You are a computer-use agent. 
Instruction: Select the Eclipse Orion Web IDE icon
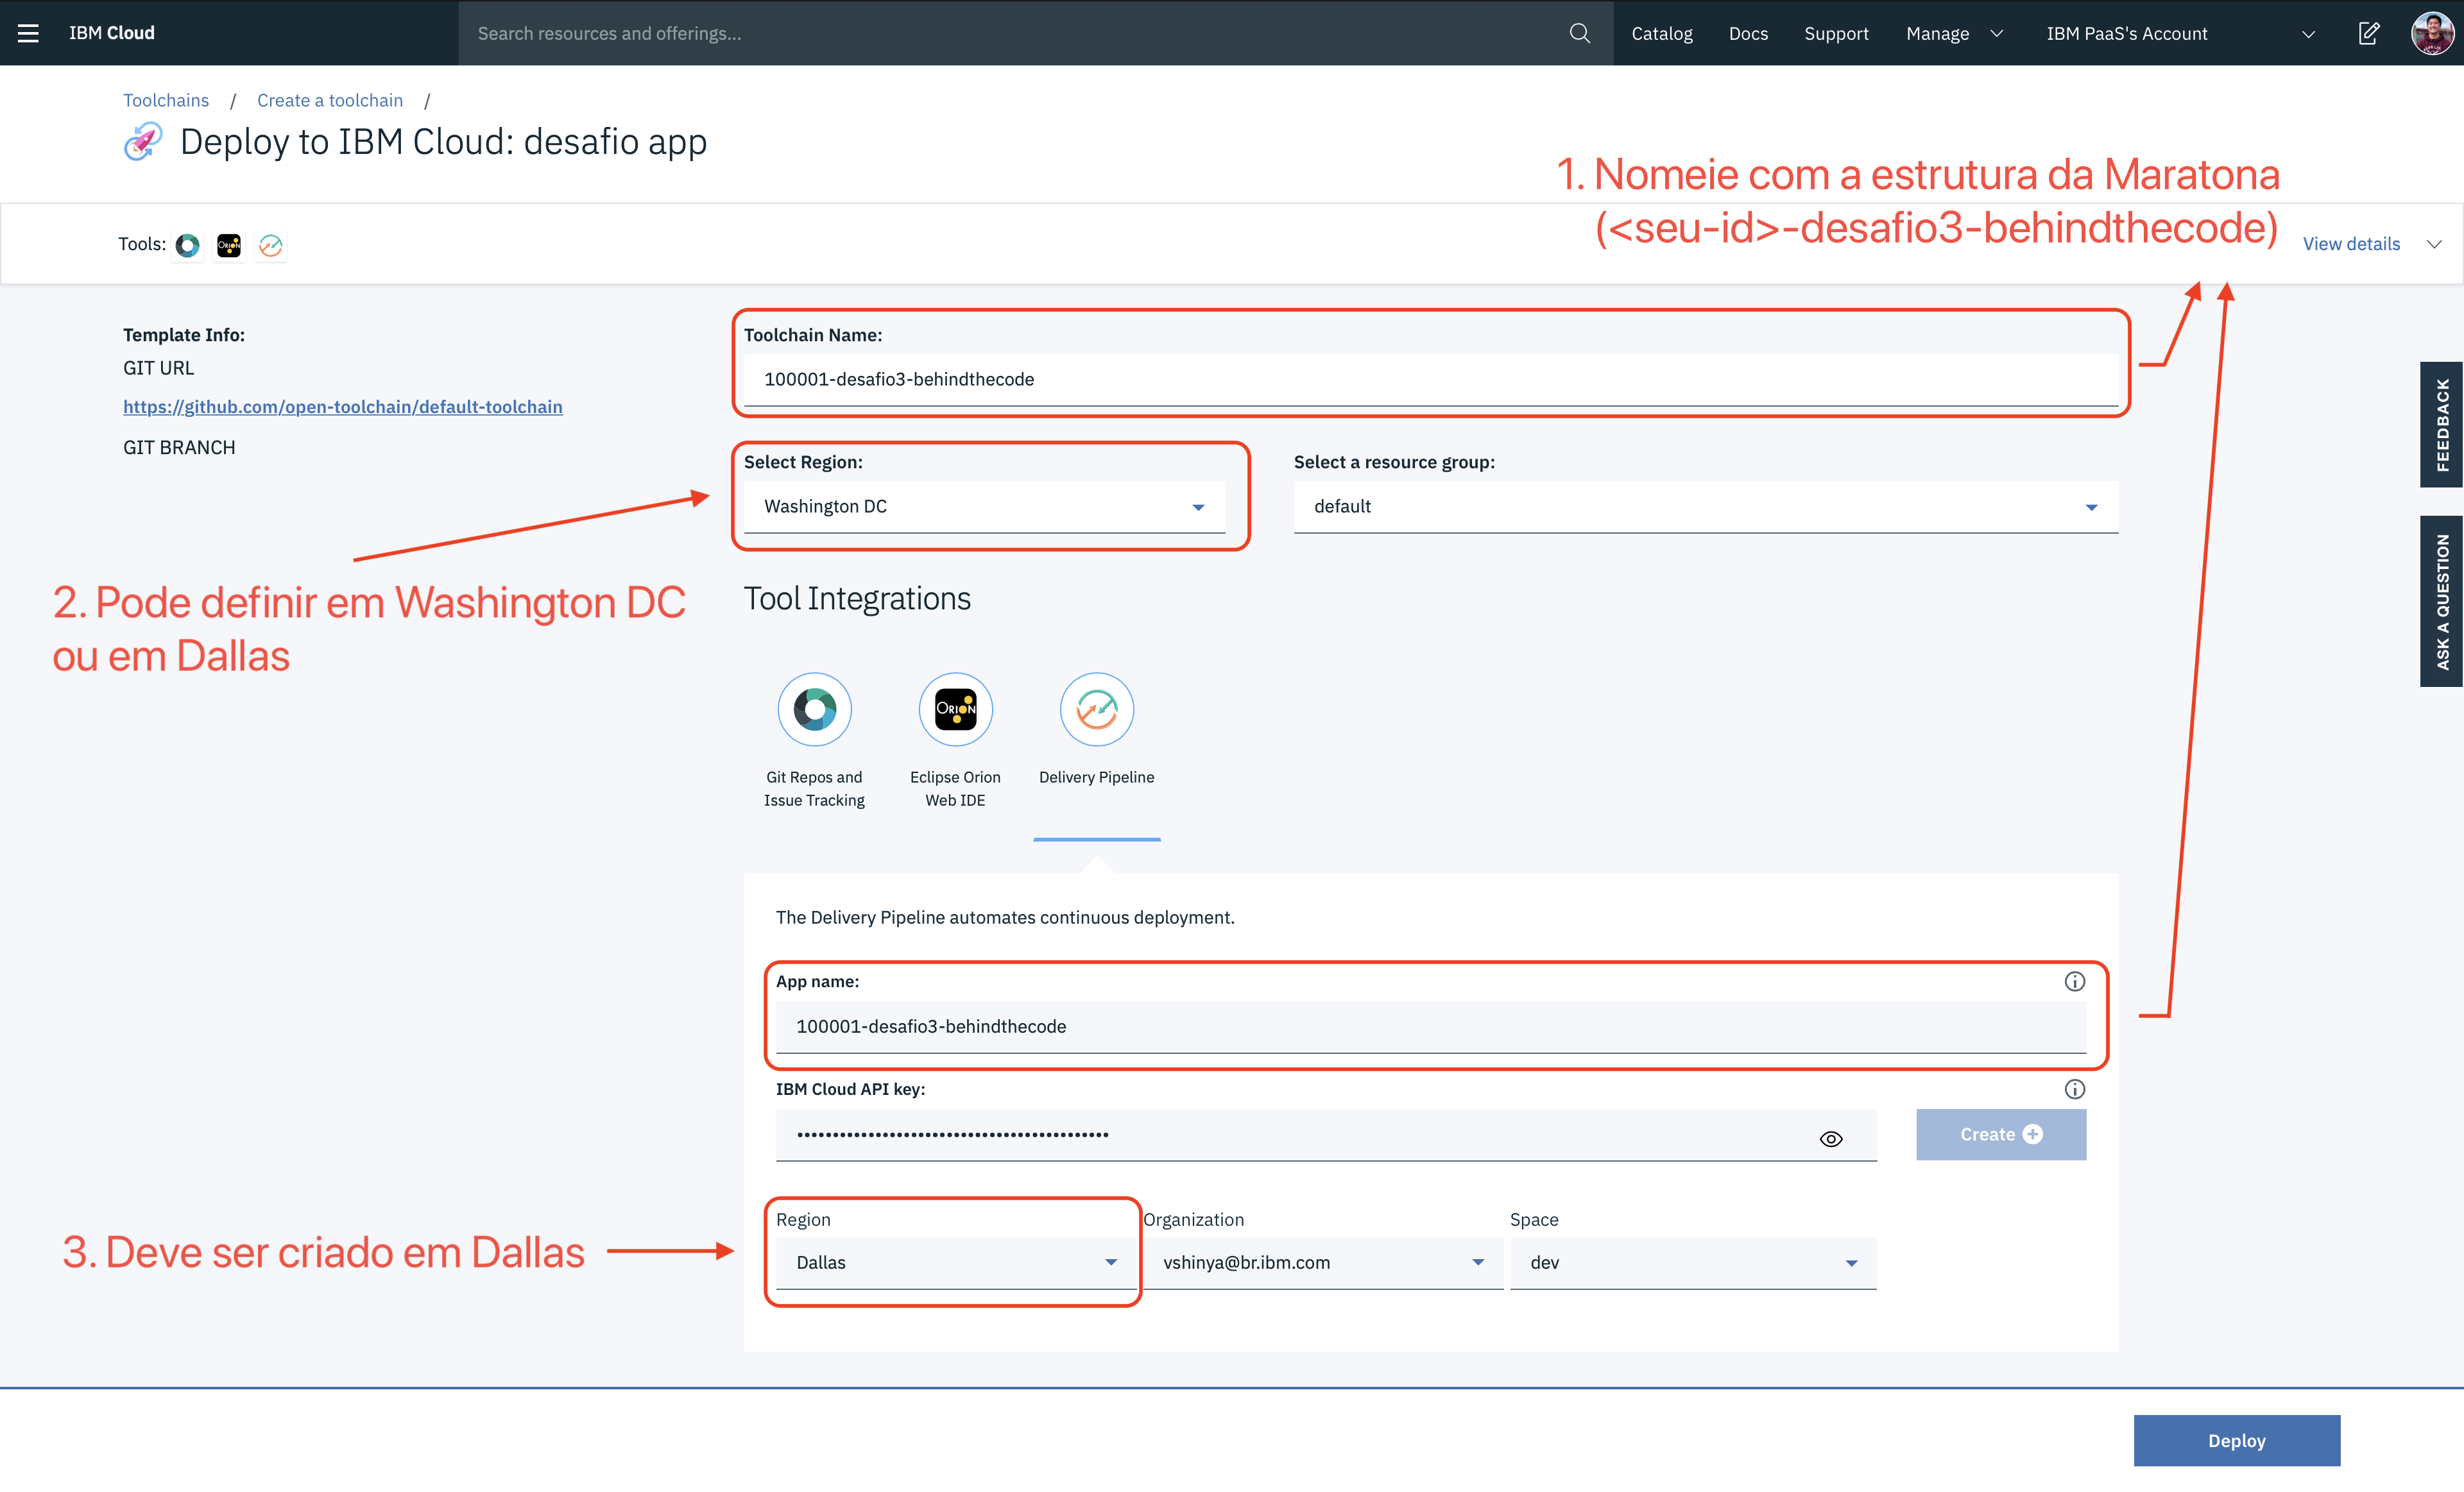click(955, 709)
